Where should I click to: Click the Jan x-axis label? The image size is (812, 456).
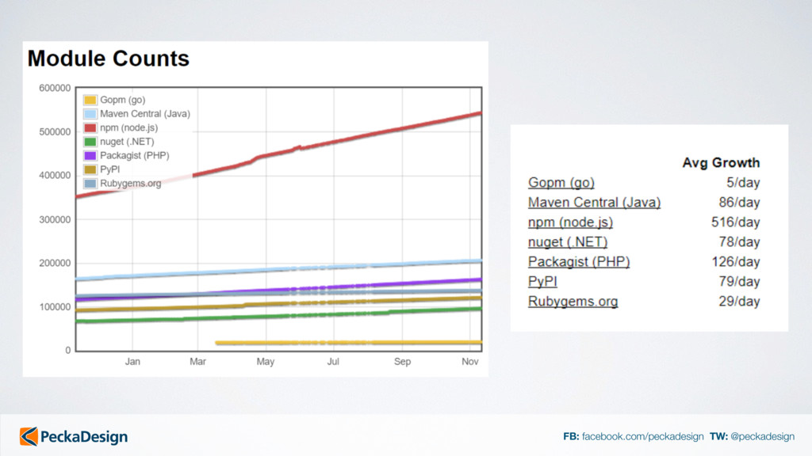click(x=132, y=361)
